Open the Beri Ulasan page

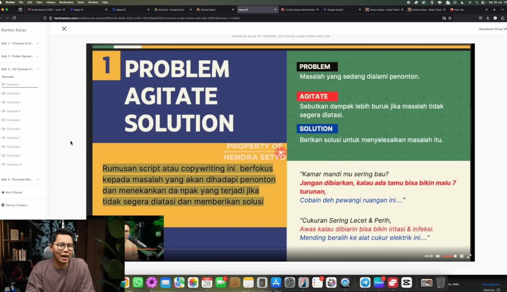point(14,192)
